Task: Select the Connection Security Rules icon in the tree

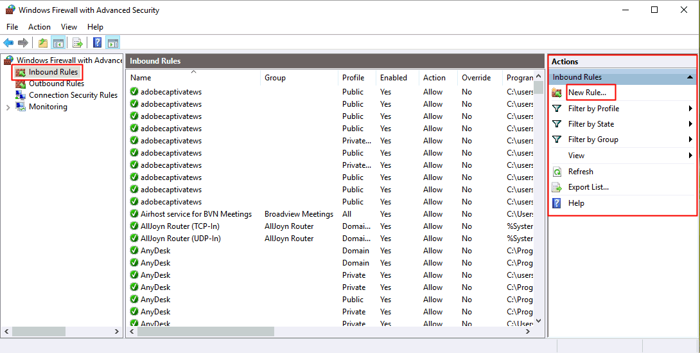Action: (21, 95)
